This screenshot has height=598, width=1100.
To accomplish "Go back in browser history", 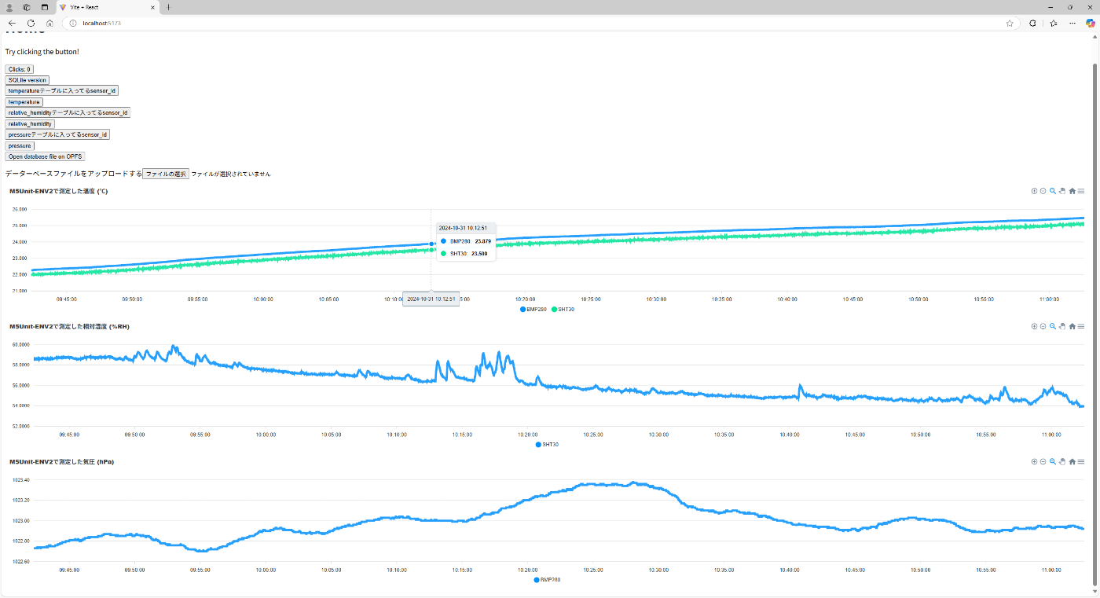I will point(12,23).
